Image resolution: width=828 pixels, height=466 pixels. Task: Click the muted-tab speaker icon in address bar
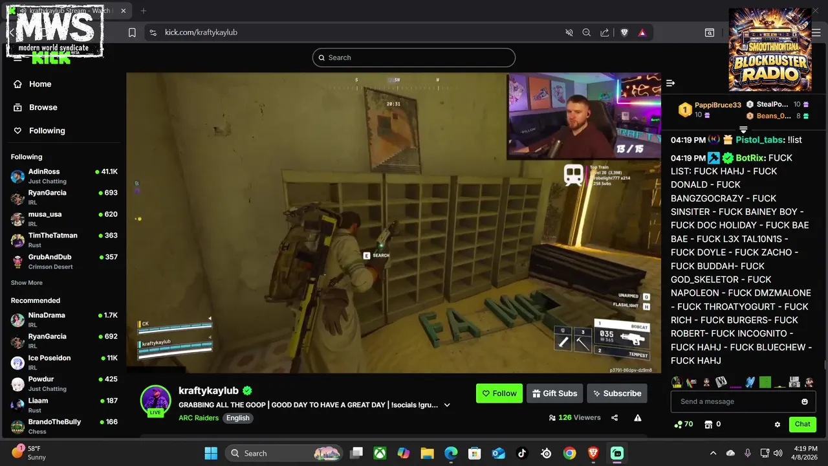pyautogui.click(x=569, y=32)
